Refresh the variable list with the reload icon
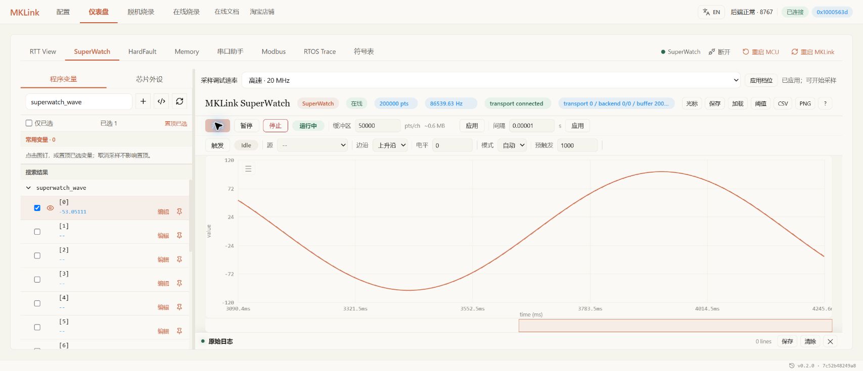The height and width of the screenshot is (371, 863). pyautogui.click(x=179, y=101)
